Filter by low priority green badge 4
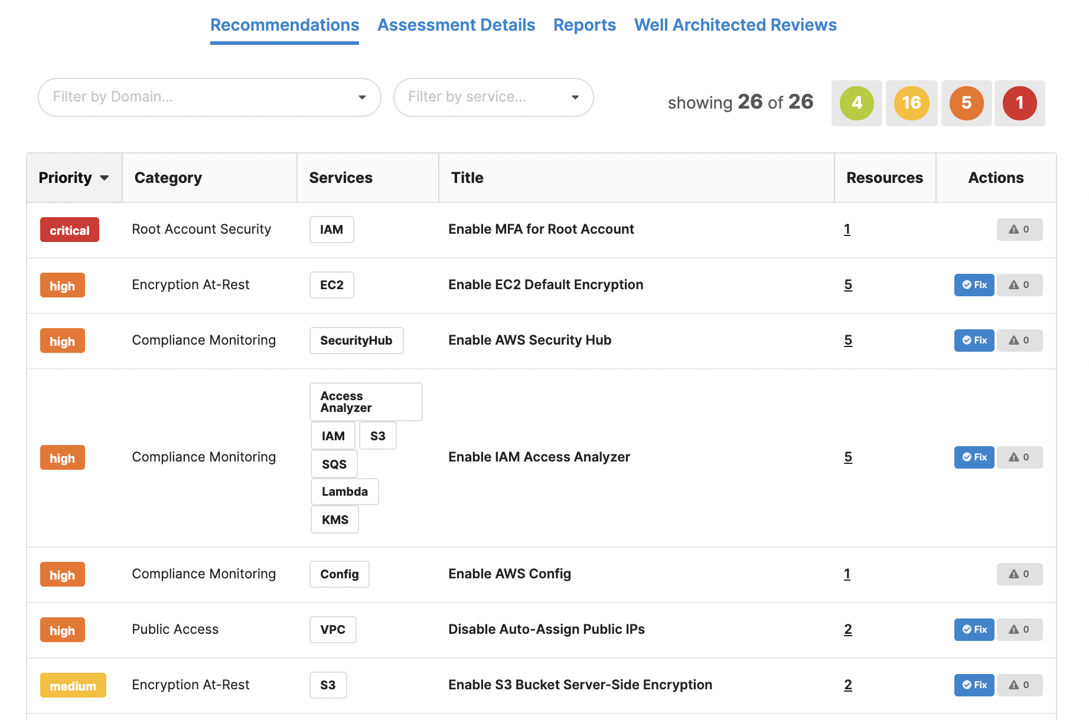This screenshot has height=720, width=1089. point(856,103)
